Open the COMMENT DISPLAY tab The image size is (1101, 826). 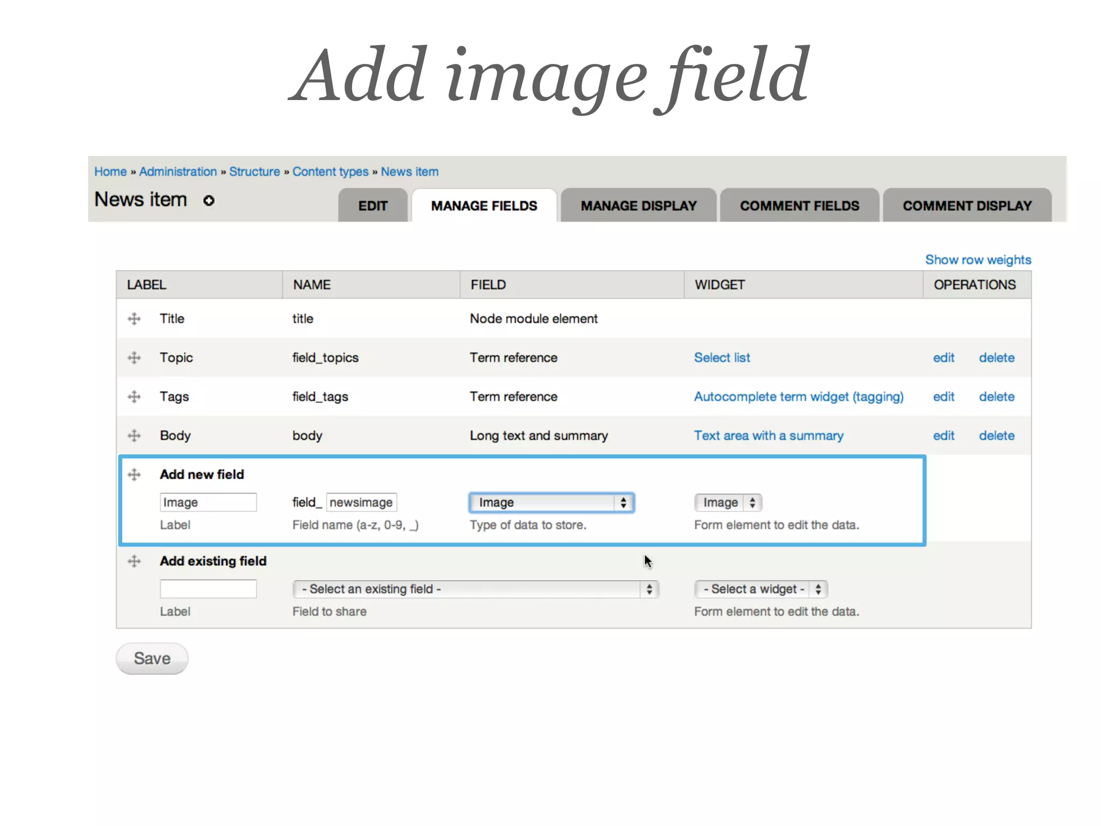[967, 205]
